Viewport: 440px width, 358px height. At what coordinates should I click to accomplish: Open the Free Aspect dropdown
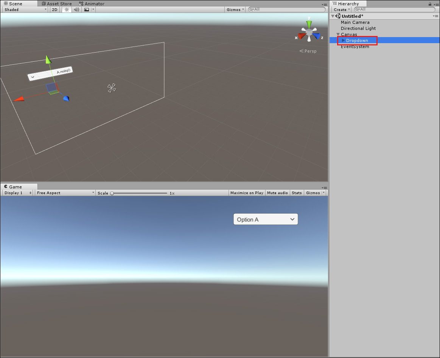pos(65,193)
